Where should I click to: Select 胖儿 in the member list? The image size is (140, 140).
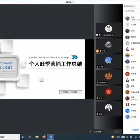[x=132, y=55]
